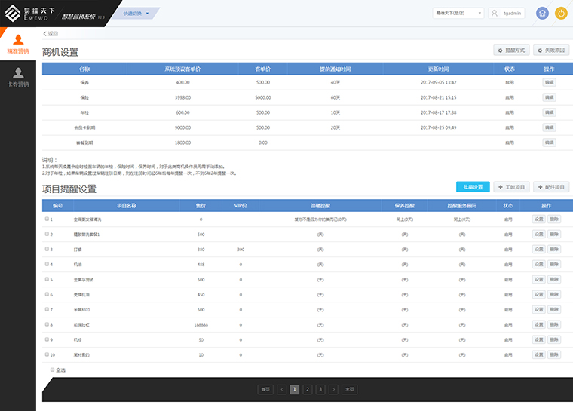The height and width of the screenshot is (411, 573).
Task: Tick the checkbox for item row 4
Action: pyautogui.click(x=47, y=265)
